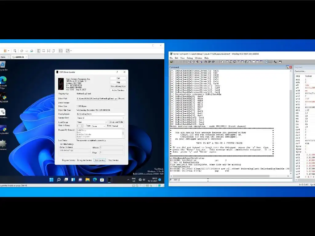Click Help button in OSR Driver Loader

point(118,82)
